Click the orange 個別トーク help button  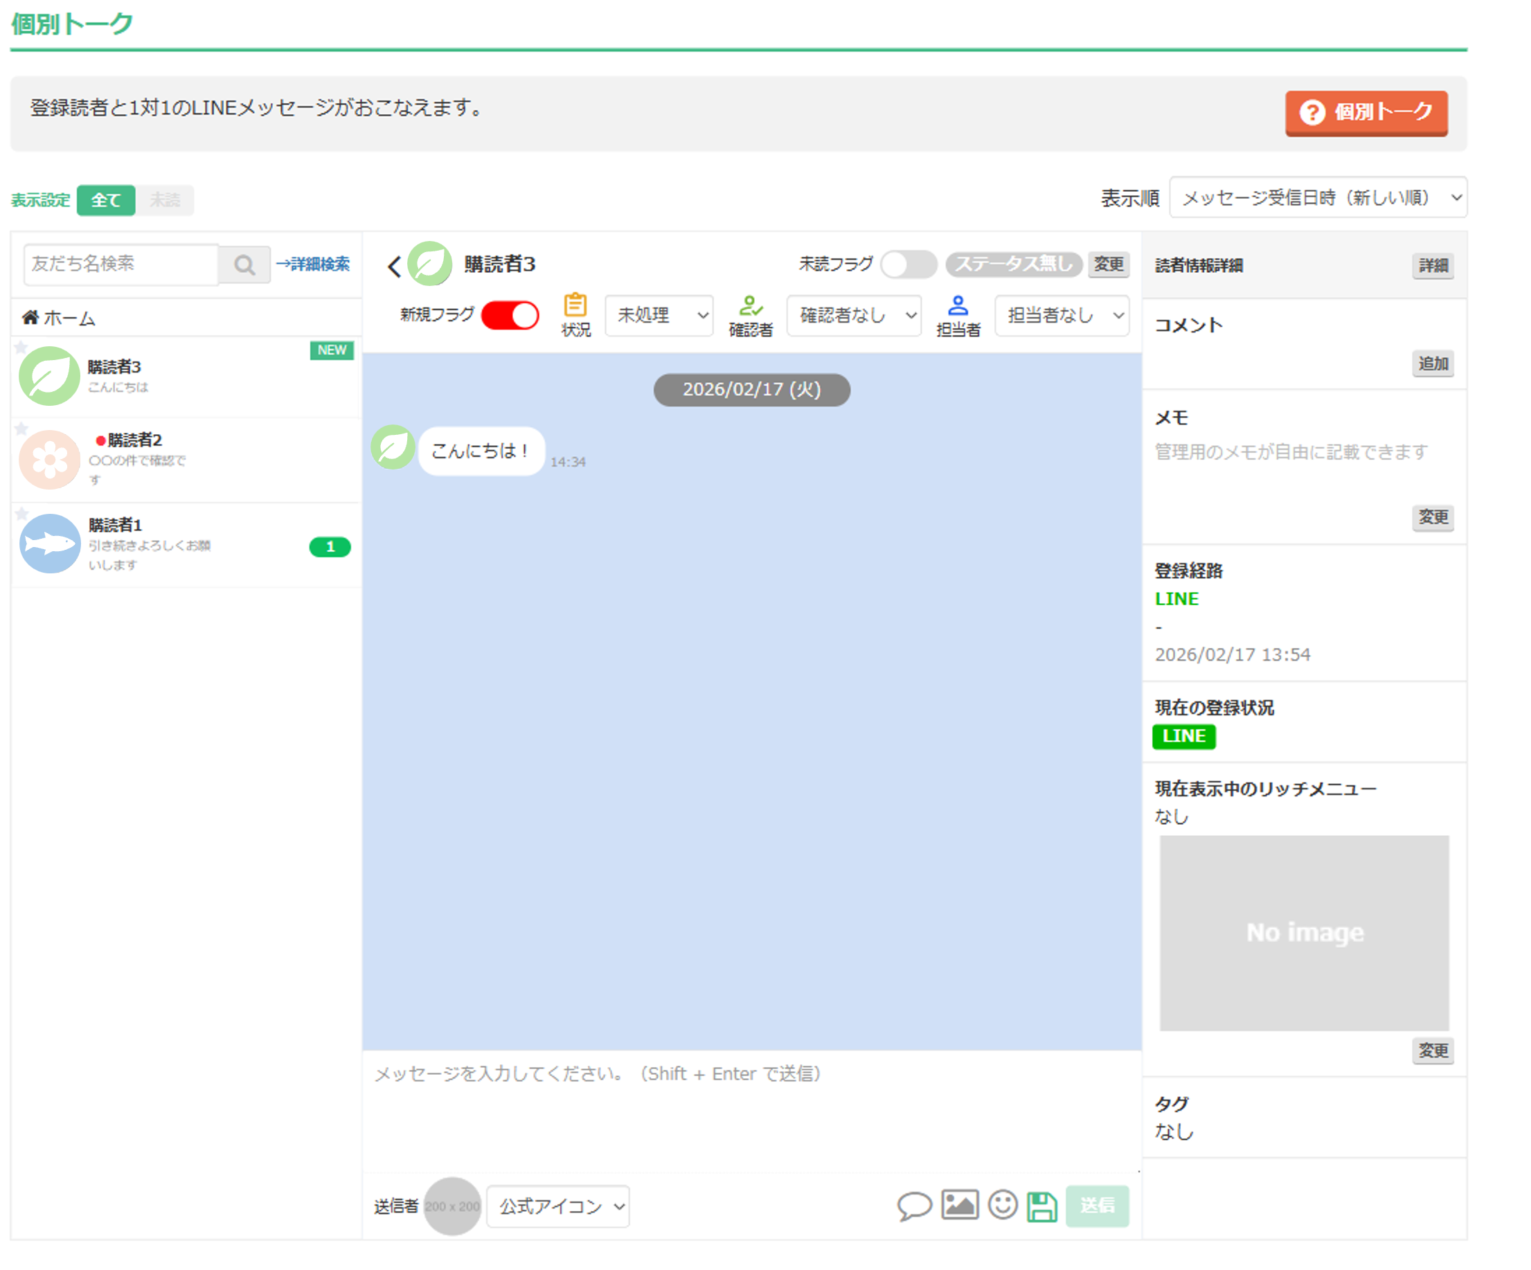pyautogui.click(x=1366, y=112)
